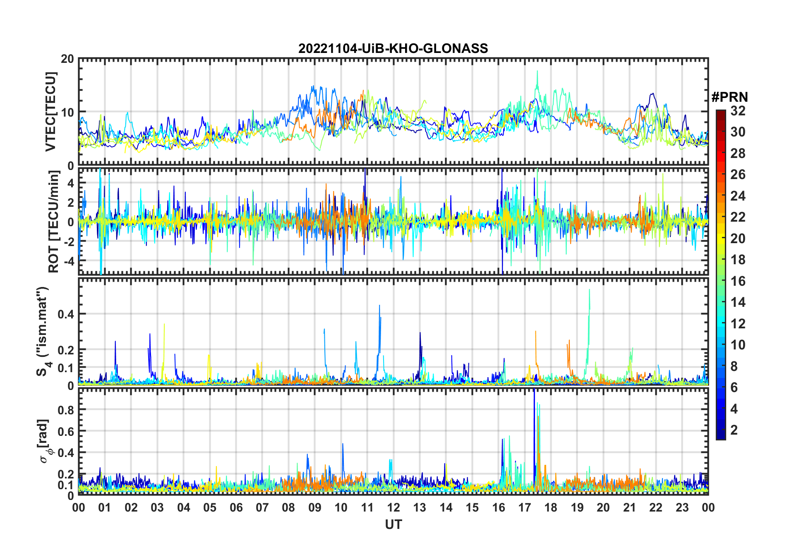Click the x-axis tick label 14
The image size is (787, 550).
[x=446, y=507]
